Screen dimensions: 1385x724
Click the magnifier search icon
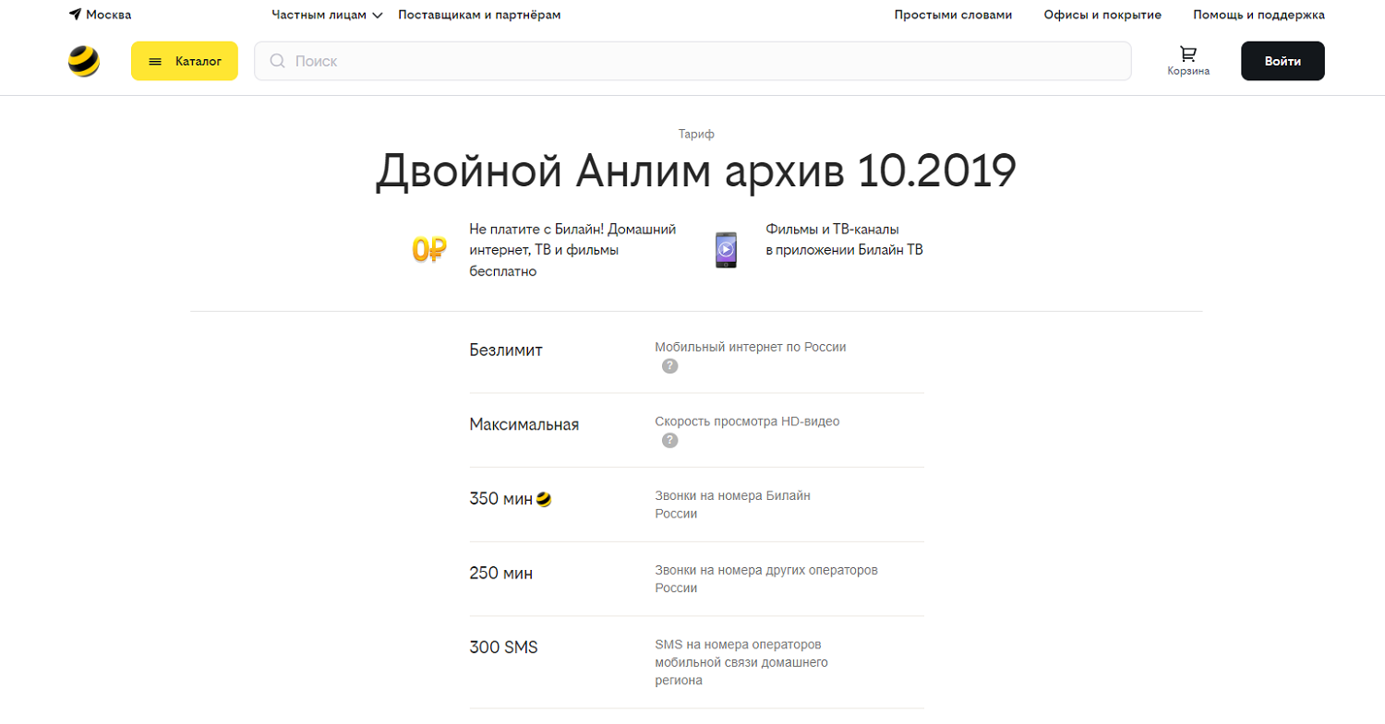pos(277,61)
